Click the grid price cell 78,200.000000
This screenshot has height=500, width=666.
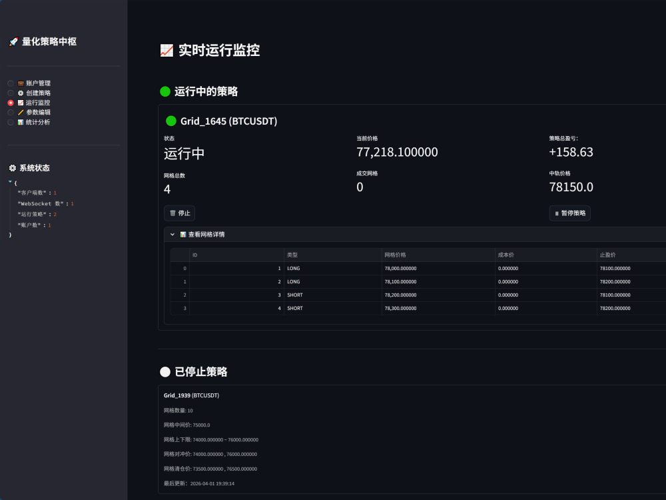[x=438, y=295]
